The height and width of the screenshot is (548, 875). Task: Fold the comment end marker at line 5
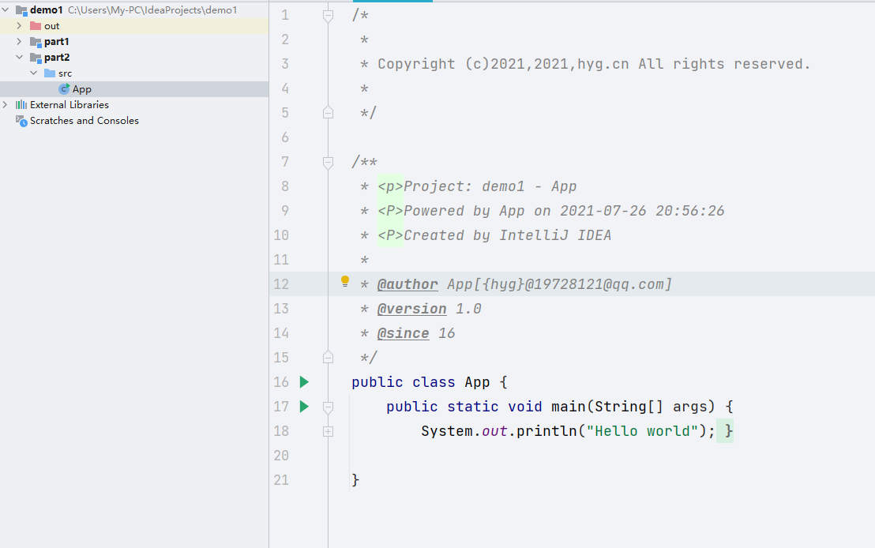[x=329, y=113]
